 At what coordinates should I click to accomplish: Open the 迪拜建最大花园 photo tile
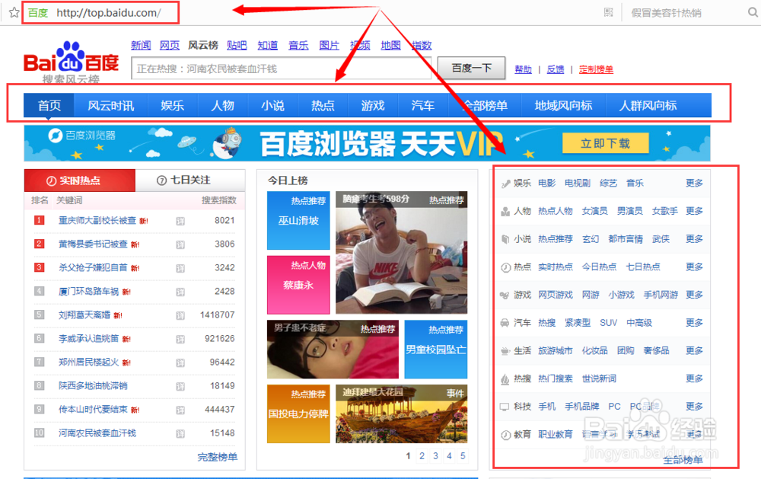401,414
